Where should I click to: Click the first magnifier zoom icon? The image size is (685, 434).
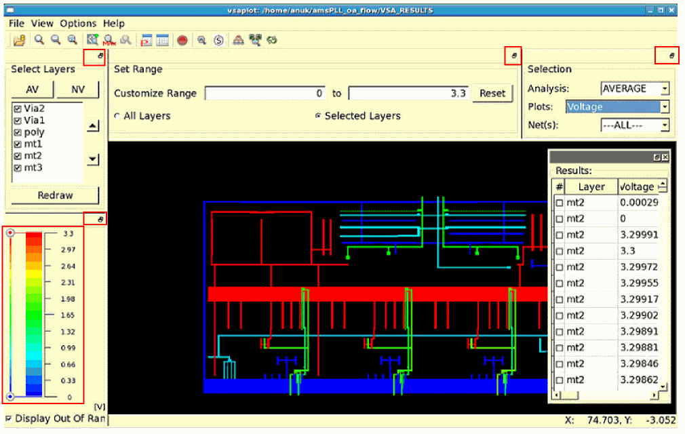(x=39, y=41)
